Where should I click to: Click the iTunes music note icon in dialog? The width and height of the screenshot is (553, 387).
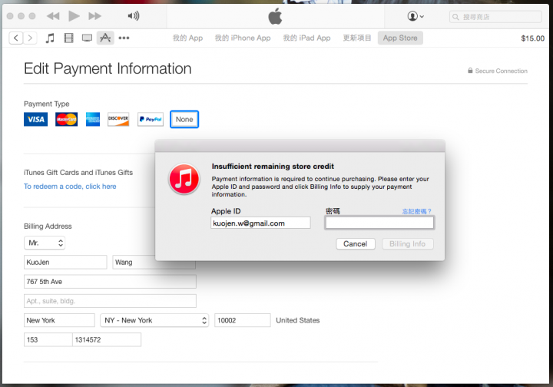click(184, 179)
